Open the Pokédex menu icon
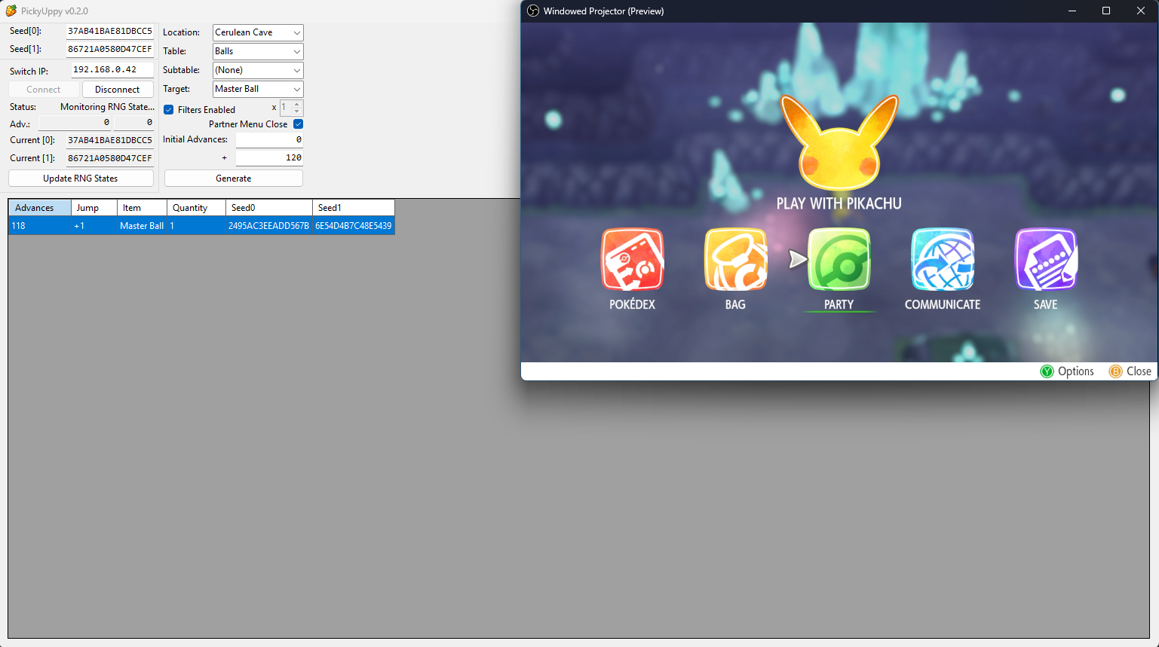This screenshot has height=647, width=1159. (633, 259)
